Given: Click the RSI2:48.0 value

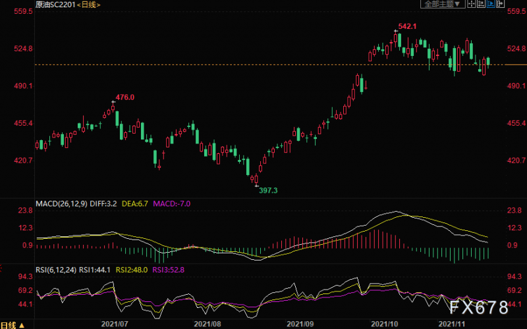Looking at the screenshot, I should click(x=132, y=270).
